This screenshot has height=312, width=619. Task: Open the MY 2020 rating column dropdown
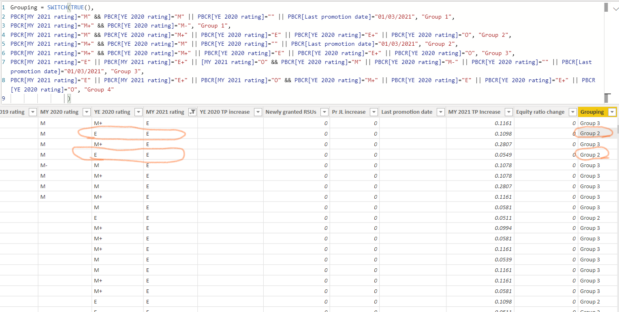86,112
